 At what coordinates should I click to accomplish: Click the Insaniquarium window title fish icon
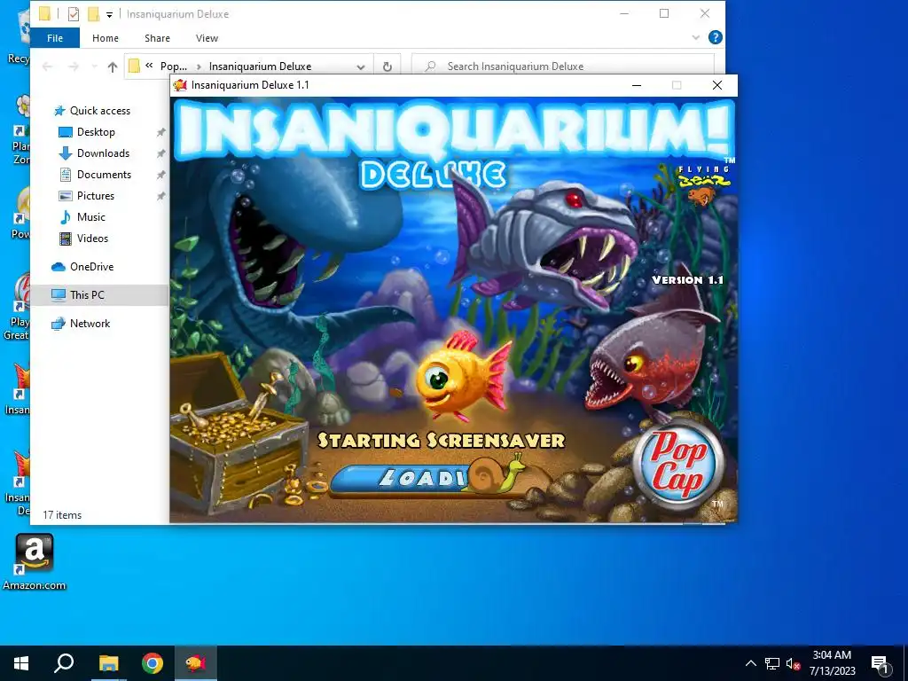181,85
